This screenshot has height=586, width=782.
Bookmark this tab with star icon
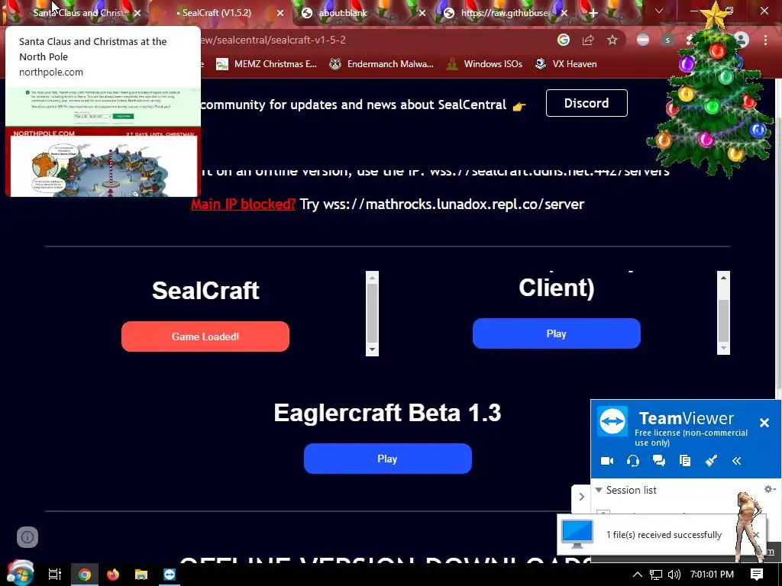pyautogui.click(x=612, y=40)
